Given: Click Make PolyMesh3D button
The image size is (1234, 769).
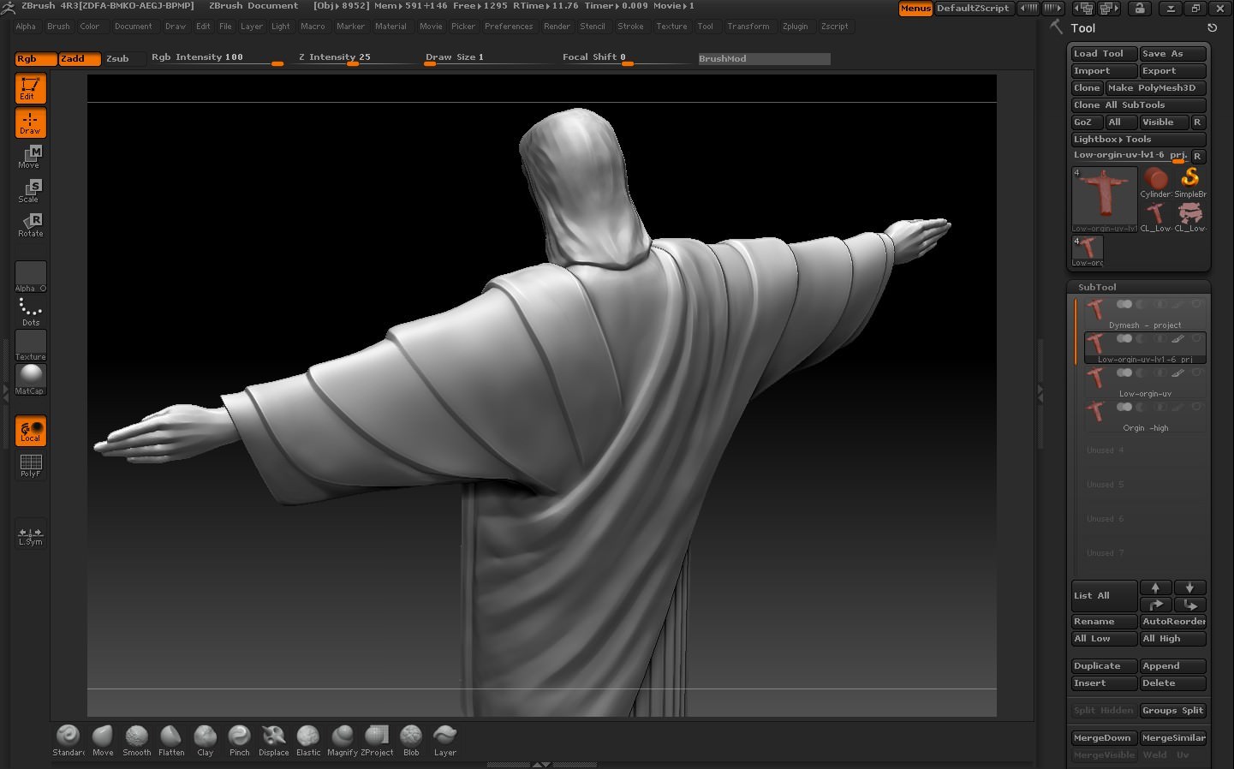Looking at the screenshot, I should tap(1155, 87).
